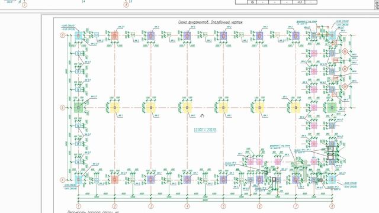
Task: Click the cyan foundation at axes В and 1
Action: pyautogui.click(x=78, y=35)
